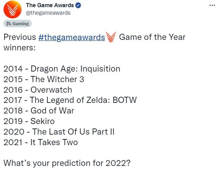Click the "2015 - The Witcher 3" line
This screenshot has height=170, width=220.
click(x=44, y=79)
